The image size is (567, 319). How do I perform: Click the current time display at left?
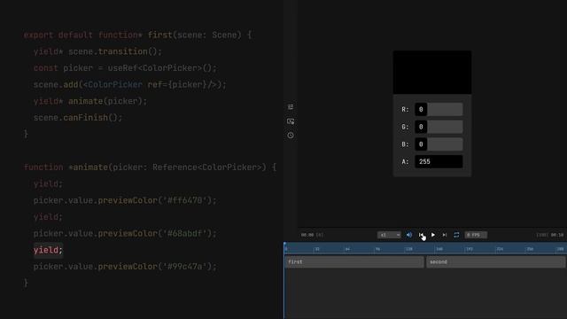(x=312, y=235)
